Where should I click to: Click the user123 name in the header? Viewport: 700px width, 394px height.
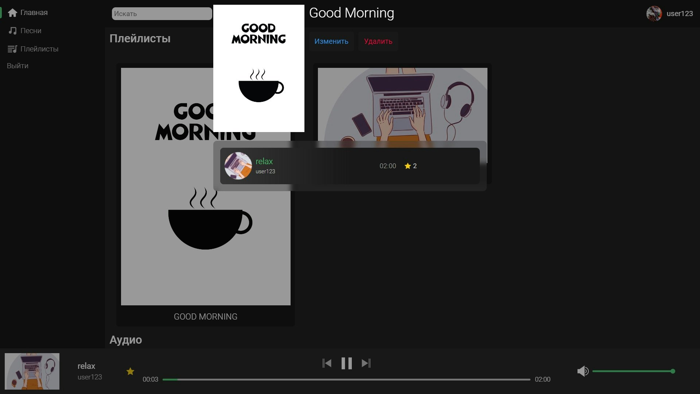pyautogui.click(x=680, y=13)
